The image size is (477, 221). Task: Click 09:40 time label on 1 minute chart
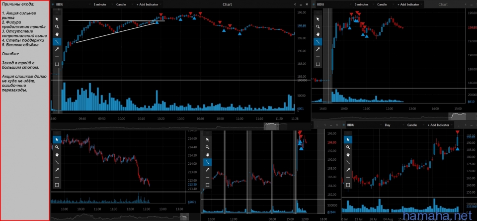click(82, 118)
